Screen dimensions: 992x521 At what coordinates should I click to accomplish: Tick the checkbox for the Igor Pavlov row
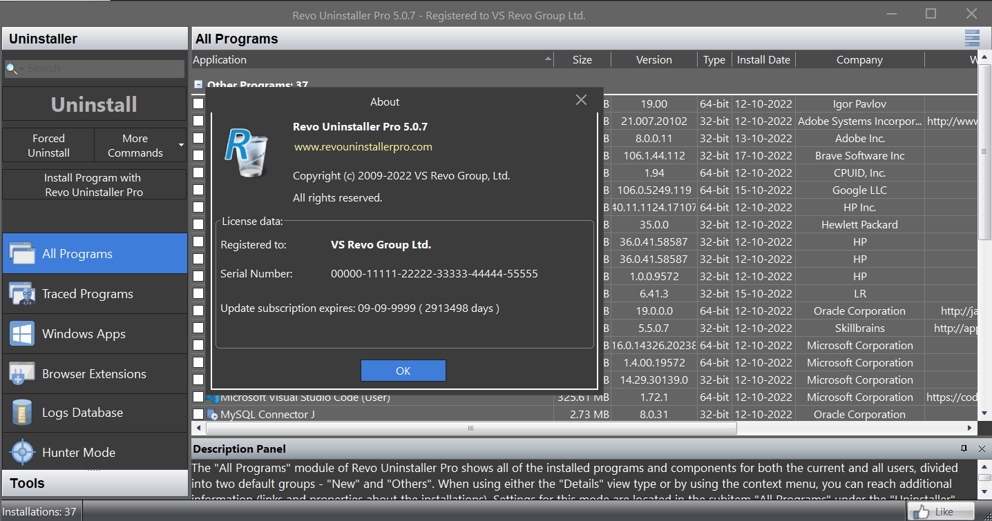pyautogui.click(x=198, y=104)
